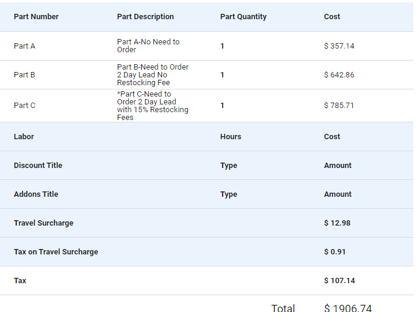This screenshot has height=312, width=417.
Task: Click the Addons Title header
Action: click(36, 194)
